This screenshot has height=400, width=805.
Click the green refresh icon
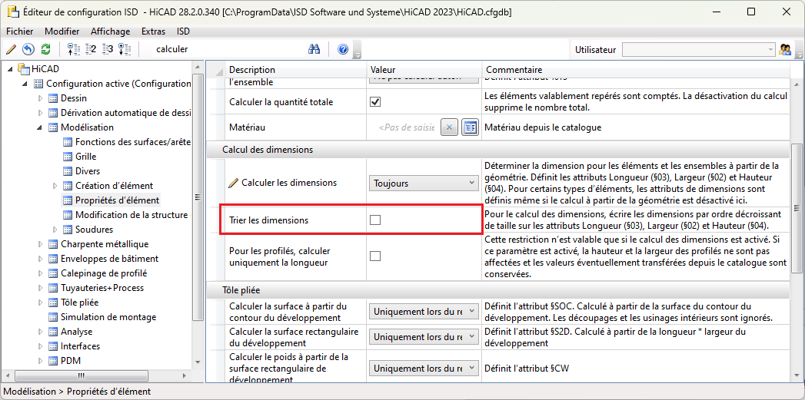pyautogui.click(x=45, y=49)
